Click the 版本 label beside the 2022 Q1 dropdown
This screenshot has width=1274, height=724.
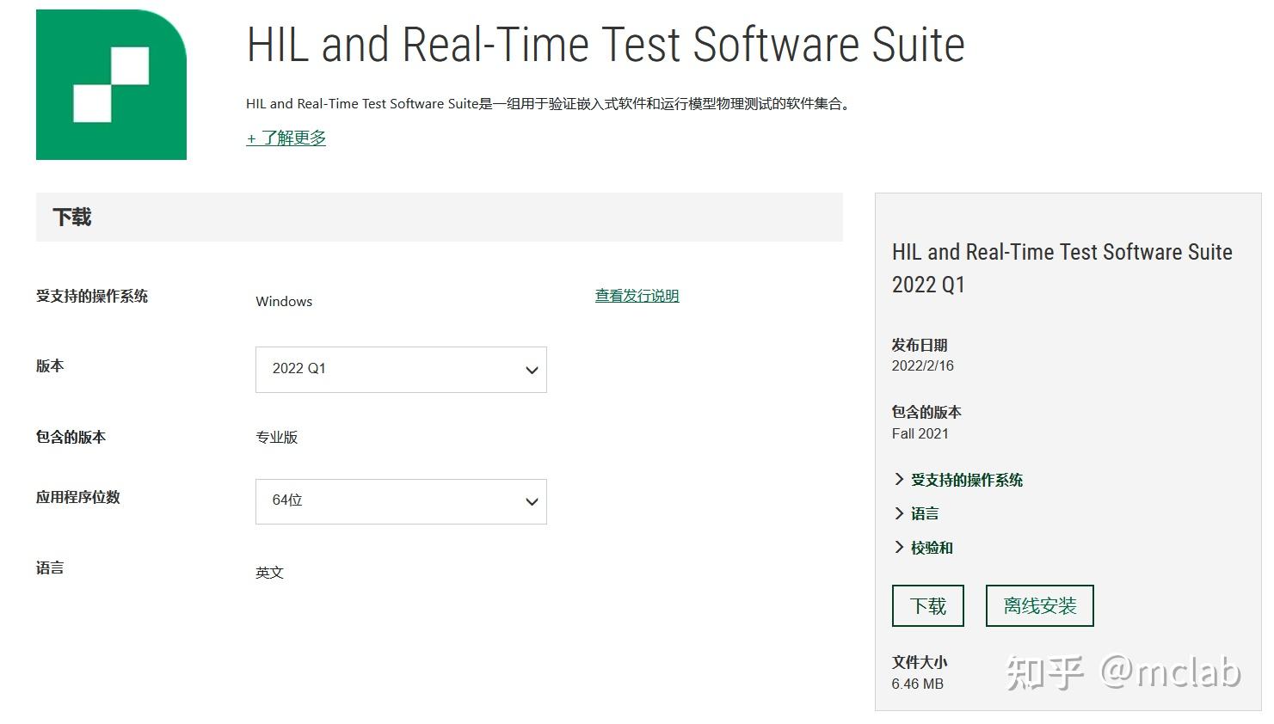coord(50,365)
